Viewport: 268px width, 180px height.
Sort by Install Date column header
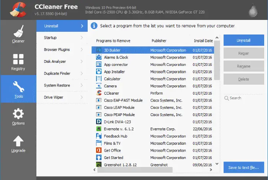tap(203, 41)
